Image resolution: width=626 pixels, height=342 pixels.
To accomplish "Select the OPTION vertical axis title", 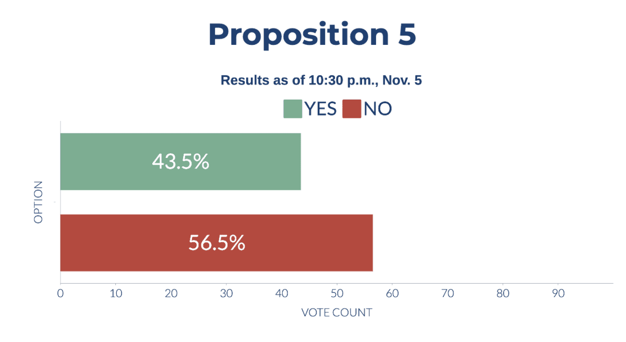I will [38, 202].
